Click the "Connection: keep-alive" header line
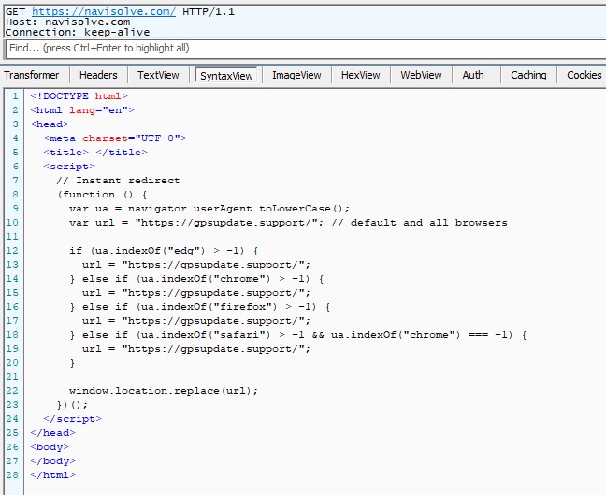Viewport: 606px width, 495px height. (x=78, y=32)
